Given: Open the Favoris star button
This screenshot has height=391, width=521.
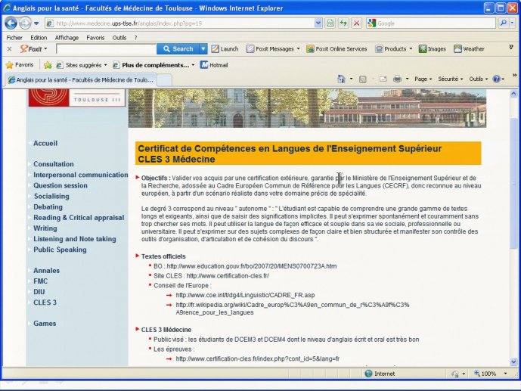Looking at the screenshot, I should point(20,65).
